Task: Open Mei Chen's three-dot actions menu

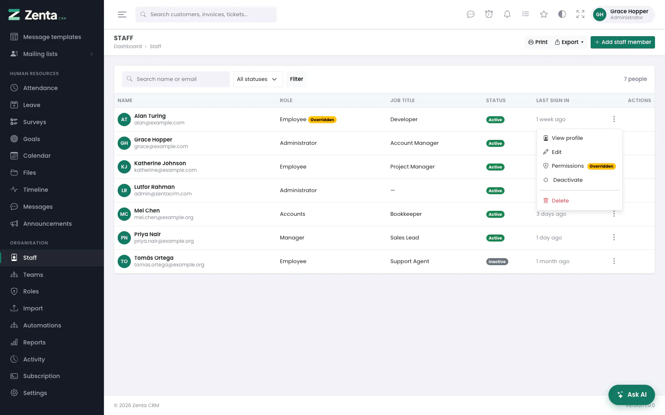Action: [614, 214]
